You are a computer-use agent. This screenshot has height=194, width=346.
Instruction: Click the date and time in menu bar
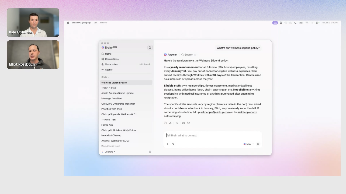coord(330,23)
